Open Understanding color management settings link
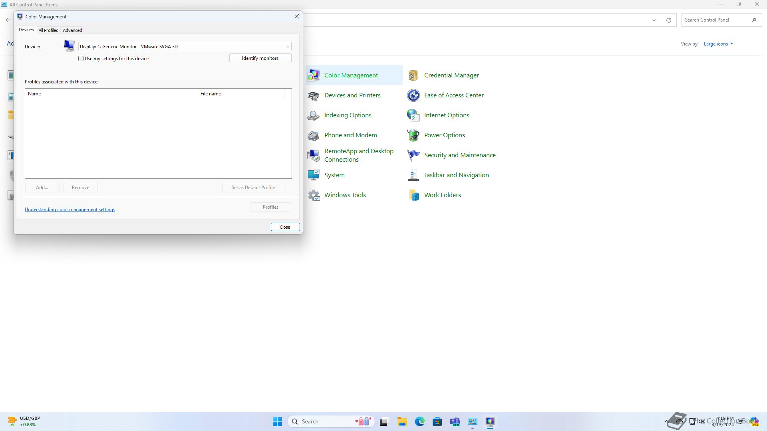The height and width of the screenshot is (431, 767). [70, 210]
